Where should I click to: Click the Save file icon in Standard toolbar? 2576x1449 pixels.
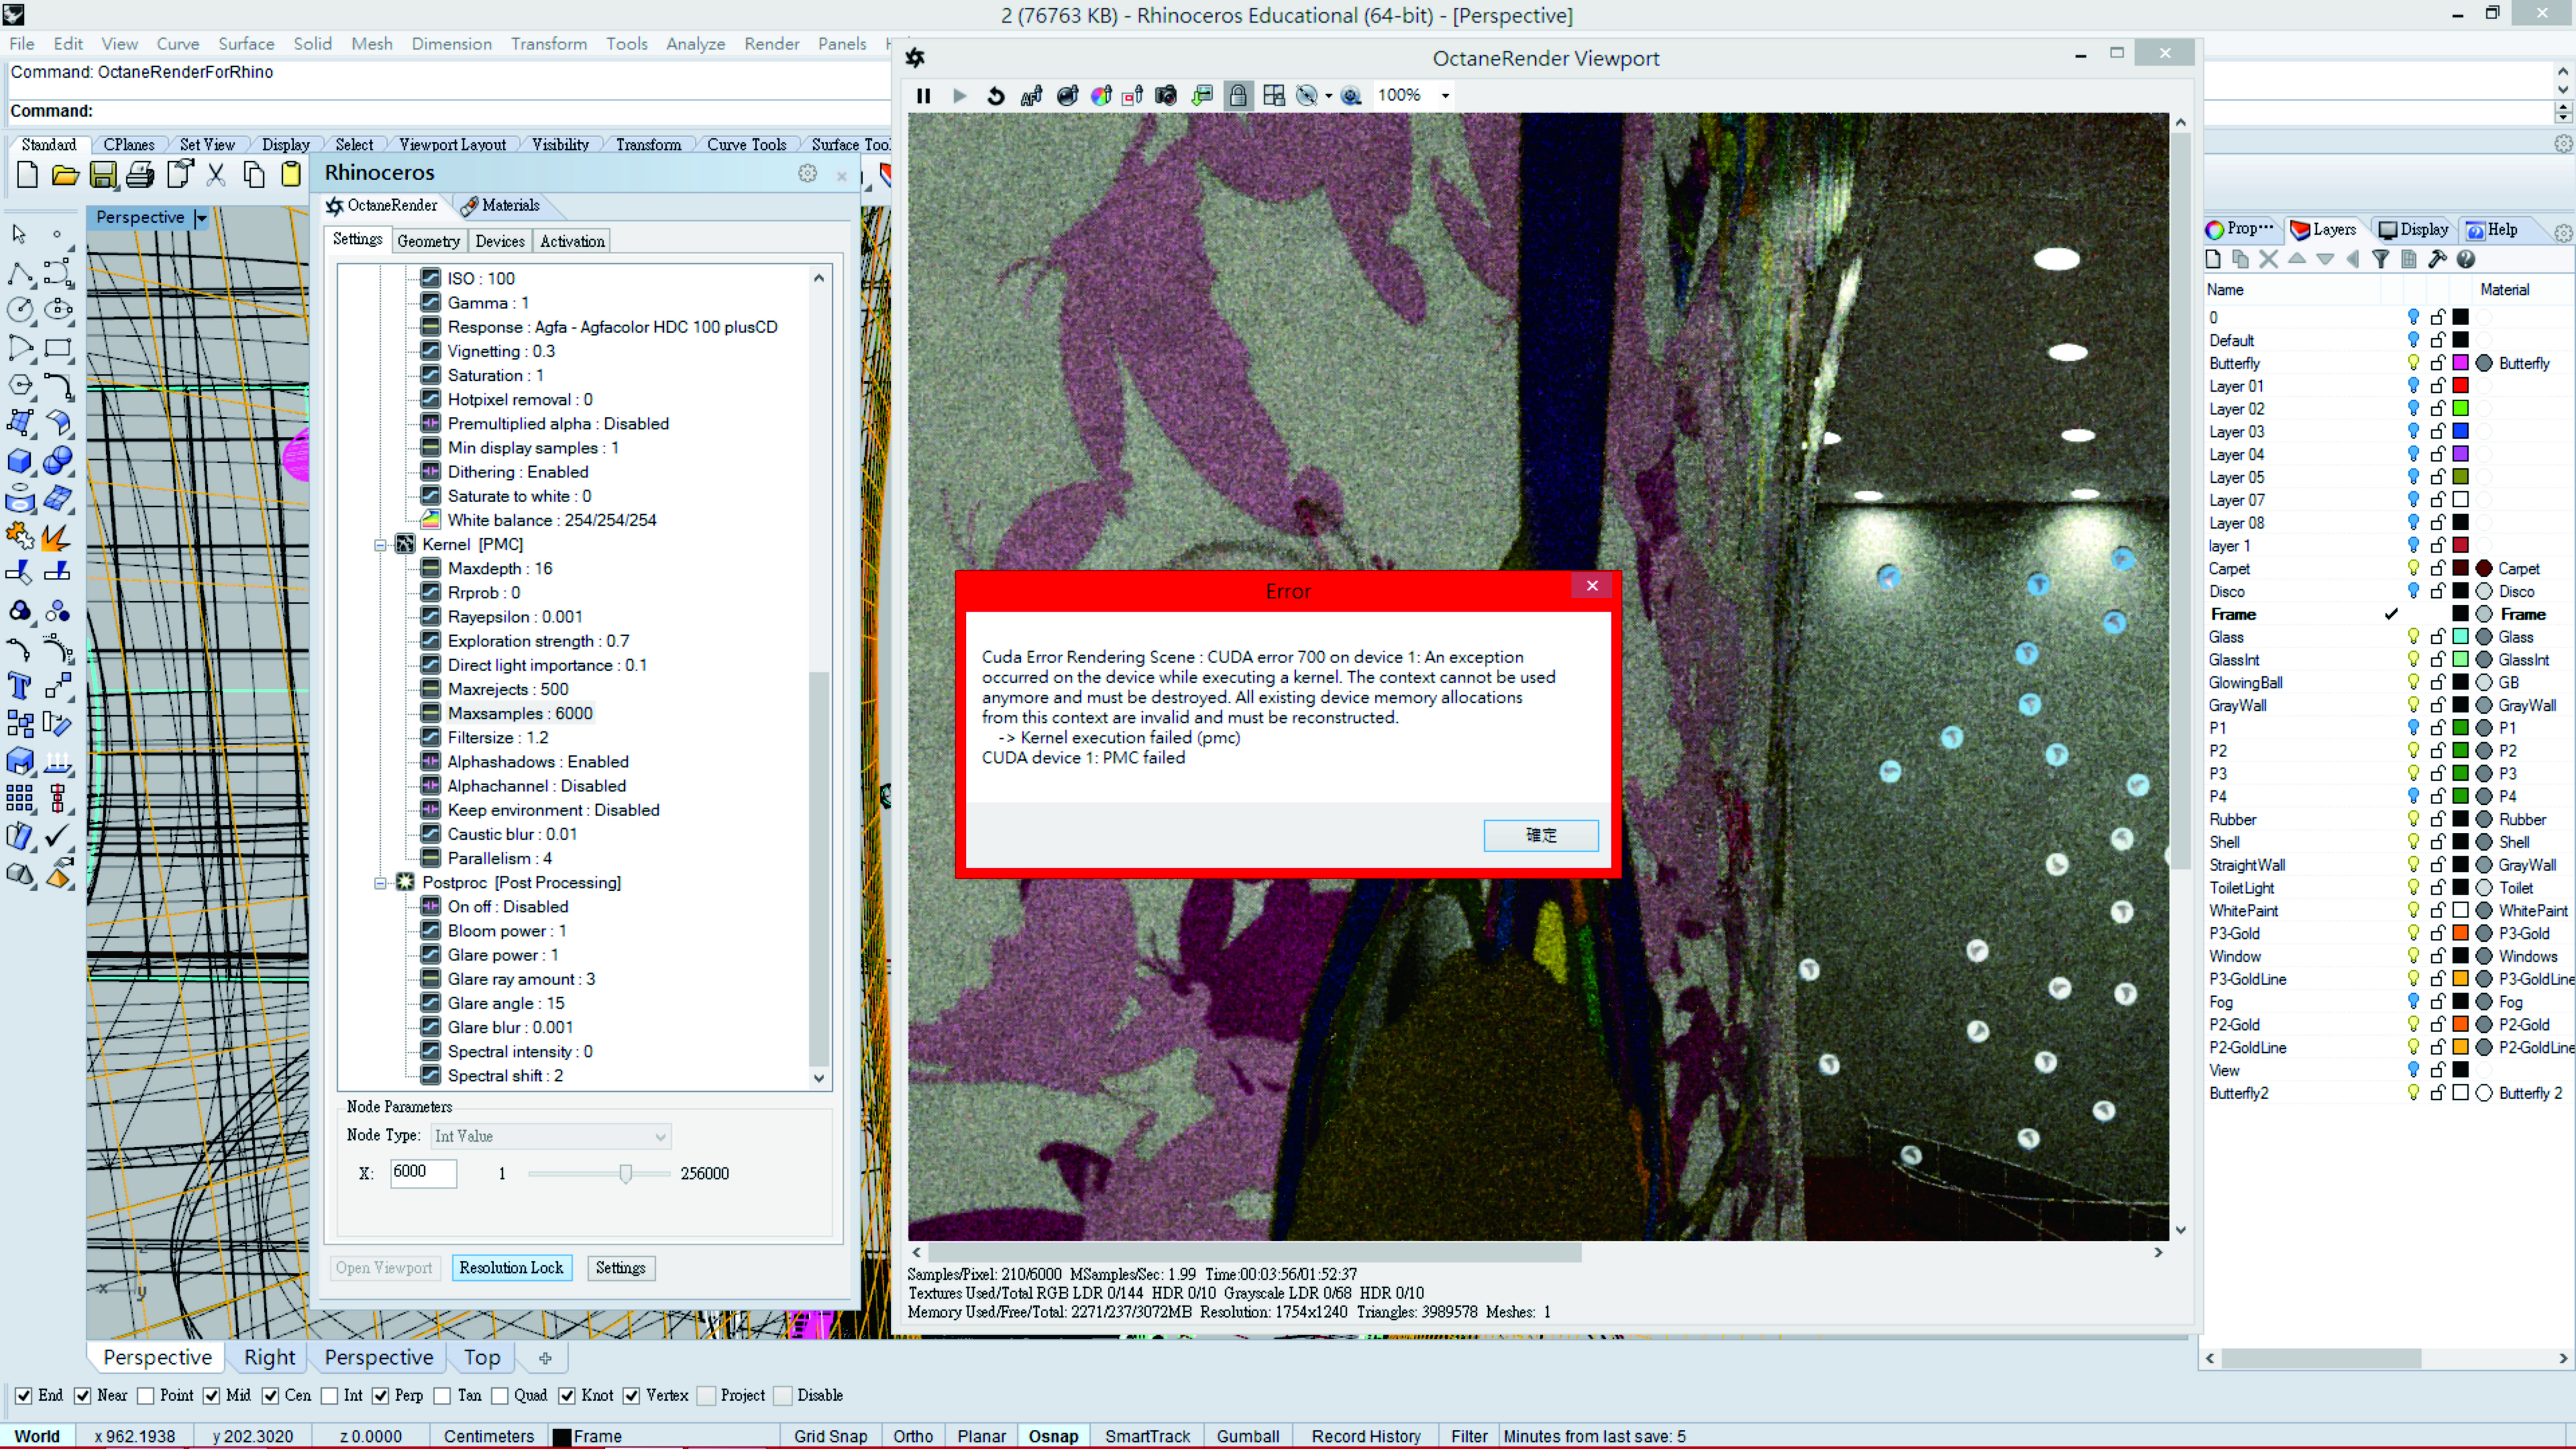103,175
